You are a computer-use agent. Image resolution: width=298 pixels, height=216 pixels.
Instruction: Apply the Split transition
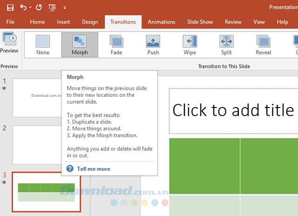226,45
